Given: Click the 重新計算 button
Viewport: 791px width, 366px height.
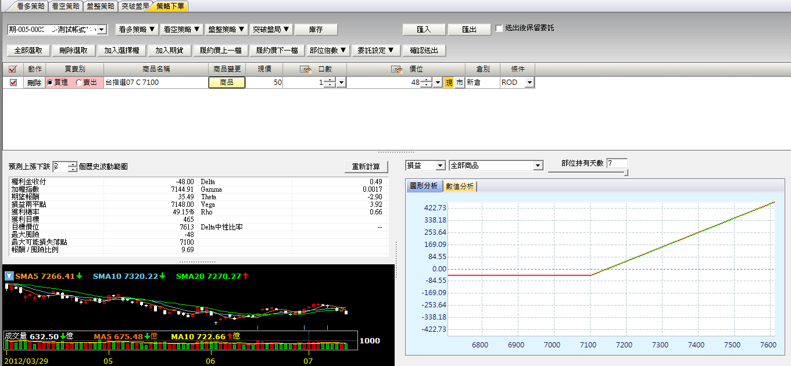Looking at the screenshot, I should (366, 167).
